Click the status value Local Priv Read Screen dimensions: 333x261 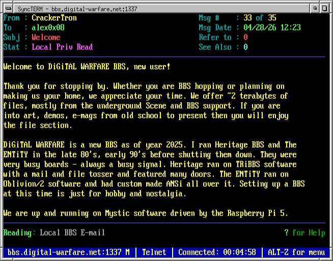point(62,47)
